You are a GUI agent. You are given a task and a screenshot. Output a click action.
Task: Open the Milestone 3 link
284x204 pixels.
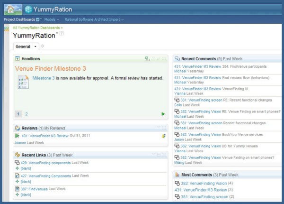pyautogui.click(x=44, y=78)
